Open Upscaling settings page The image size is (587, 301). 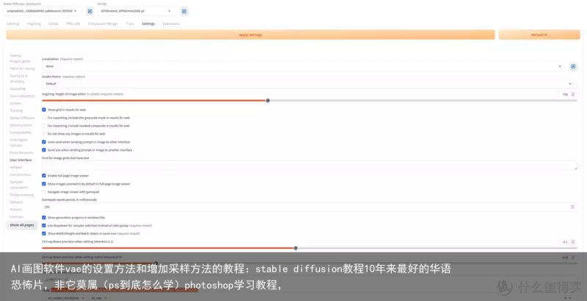tap(18, 89)
